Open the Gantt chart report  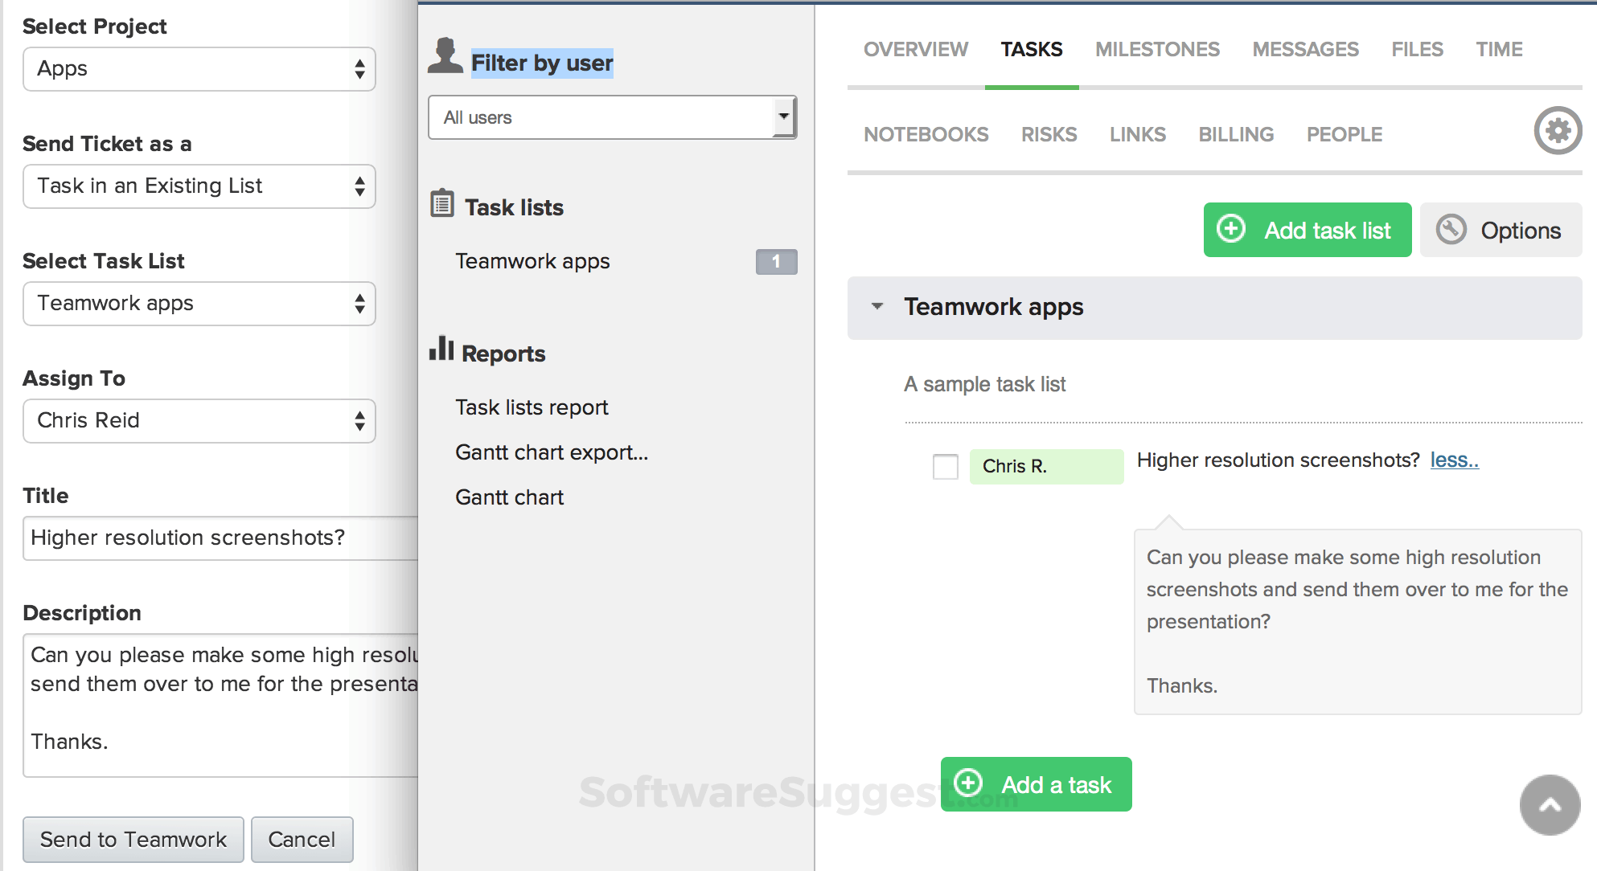point(509,497)
